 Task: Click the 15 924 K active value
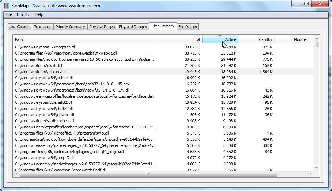[229, 96]
